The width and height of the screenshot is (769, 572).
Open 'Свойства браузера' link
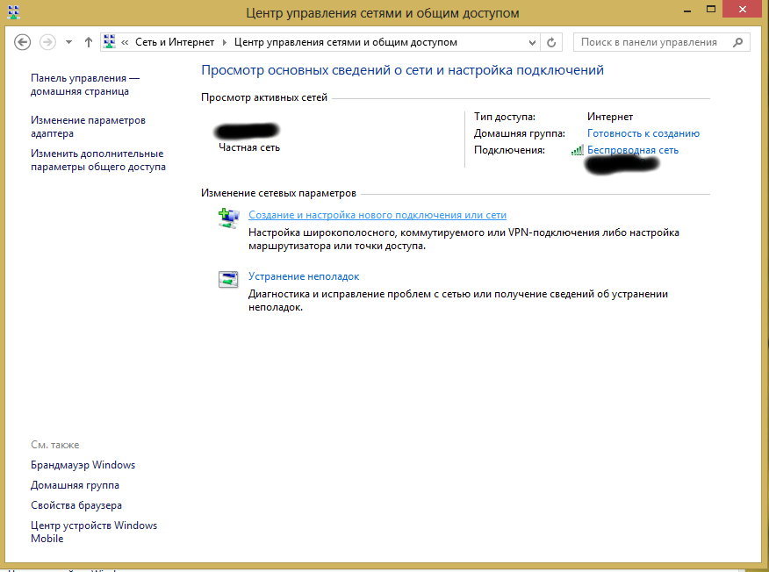coord(76,505)
